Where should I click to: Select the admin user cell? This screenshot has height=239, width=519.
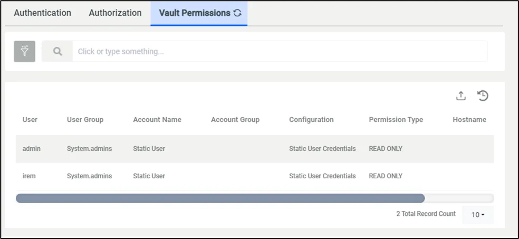tap(32, 149)
